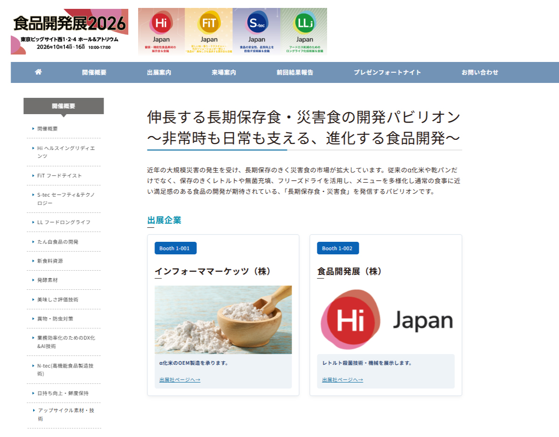Click the Booth 1-001 badge
Screen dimensions: 559x437
point(175,248)
